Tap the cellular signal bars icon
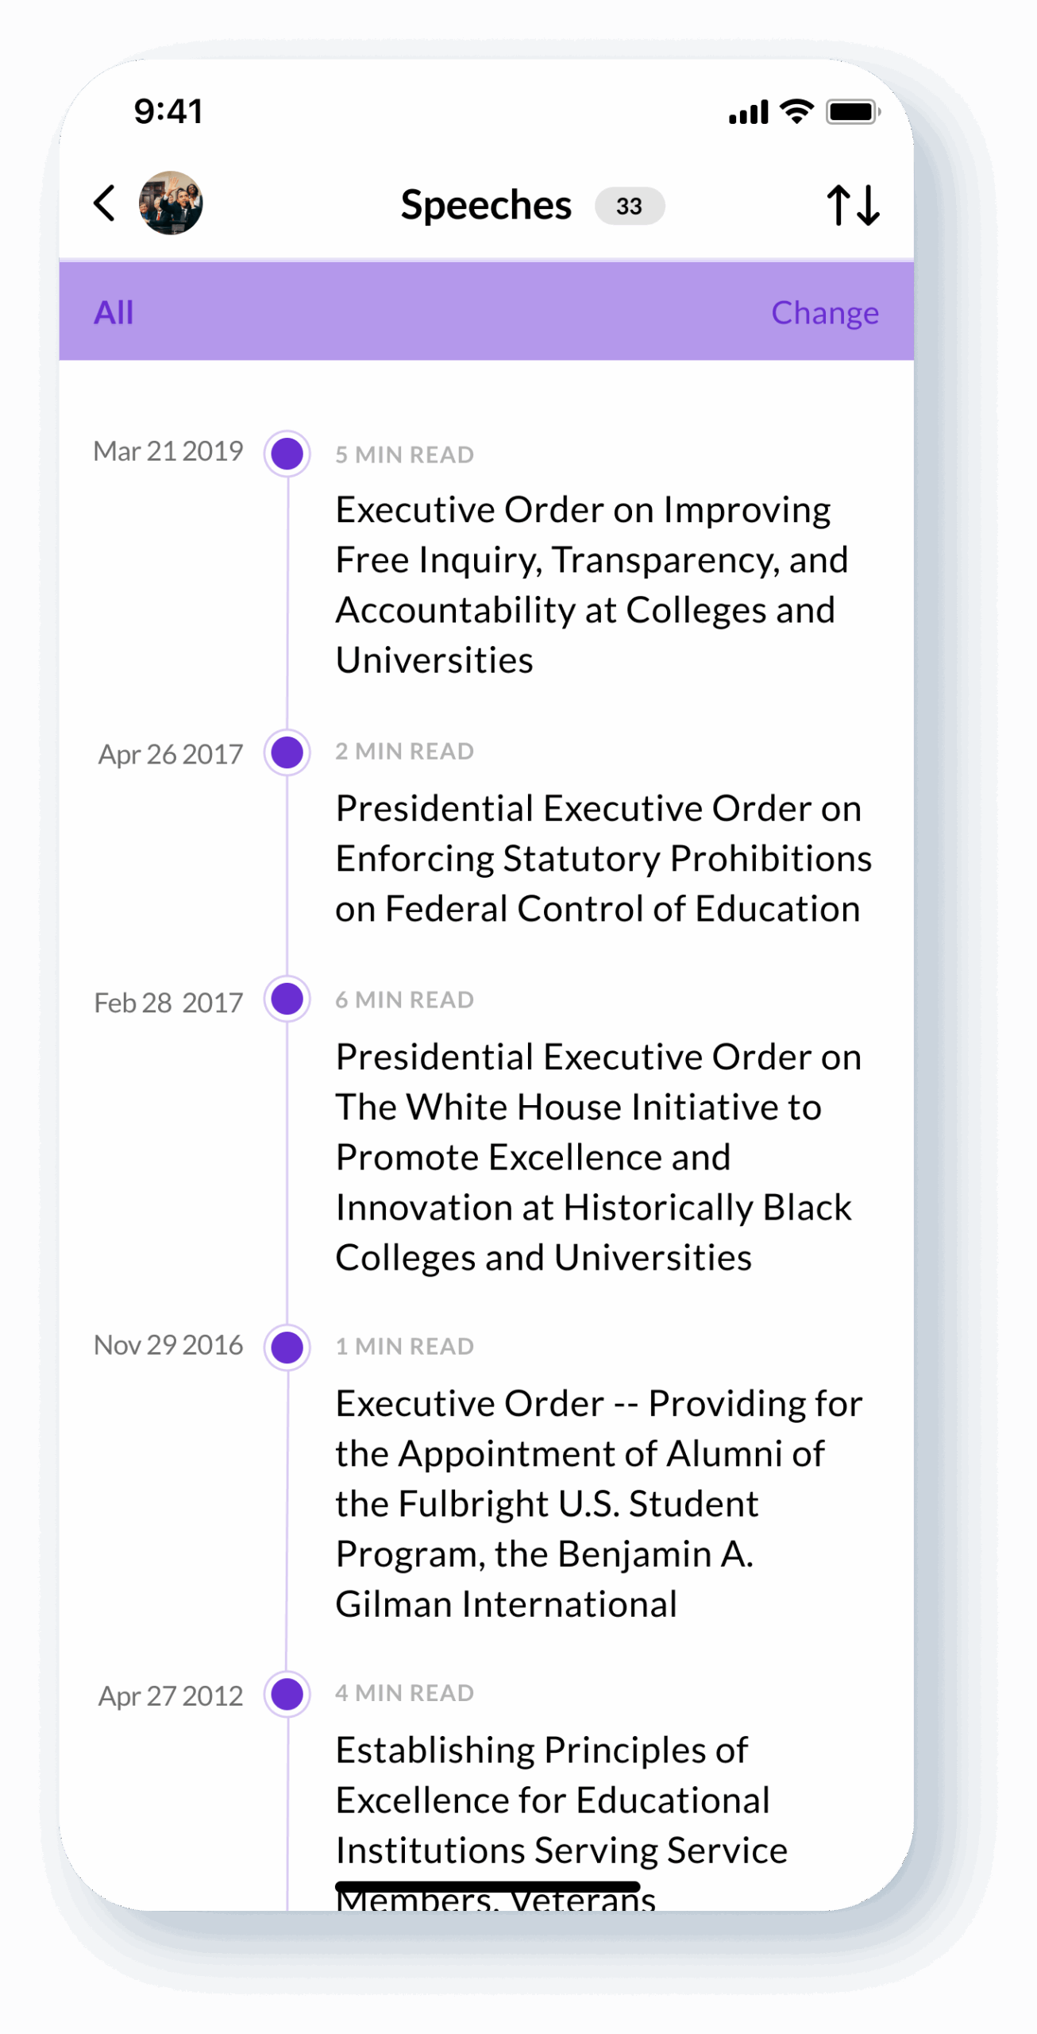The width and height of the screenshot is (1037, 2034). (x=748, y=113)
